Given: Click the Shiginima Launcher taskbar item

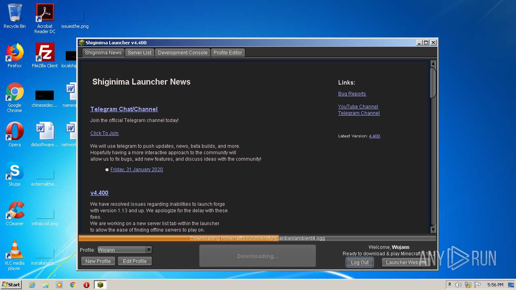Looking at the screenshot, I should [100, 285].
